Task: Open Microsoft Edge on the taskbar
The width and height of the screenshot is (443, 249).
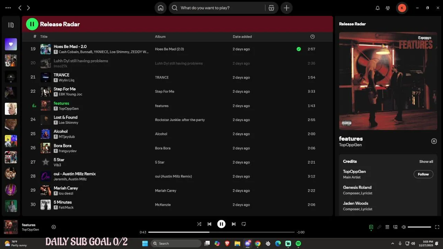Action: (x=278, y=243)
